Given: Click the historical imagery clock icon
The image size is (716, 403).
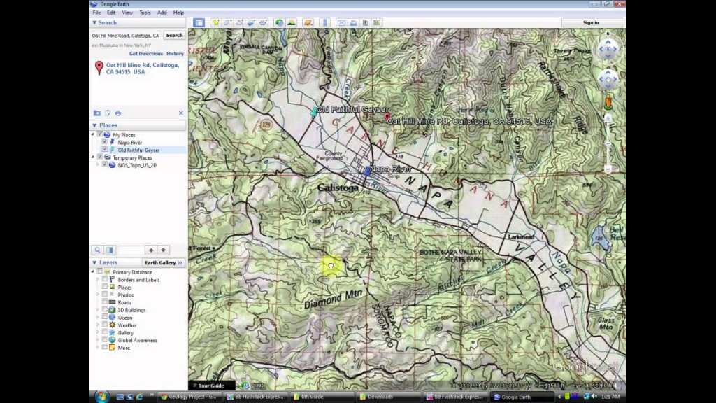Looking at the screenshot, I should pos(279,23).
